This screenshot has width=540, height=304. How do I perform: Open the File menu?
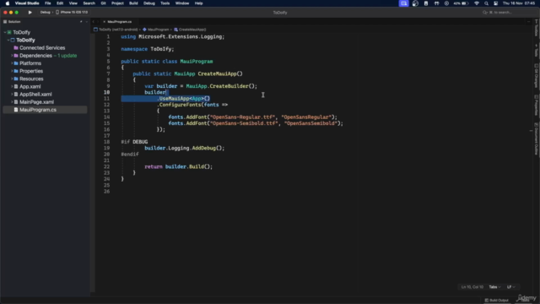point(48,3)
